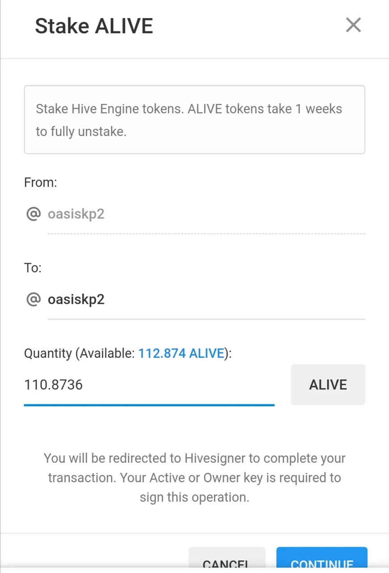Click the Stake ALIVE dialog title
The width and height of the screenshot is (389, 573).
pos(94,26)
